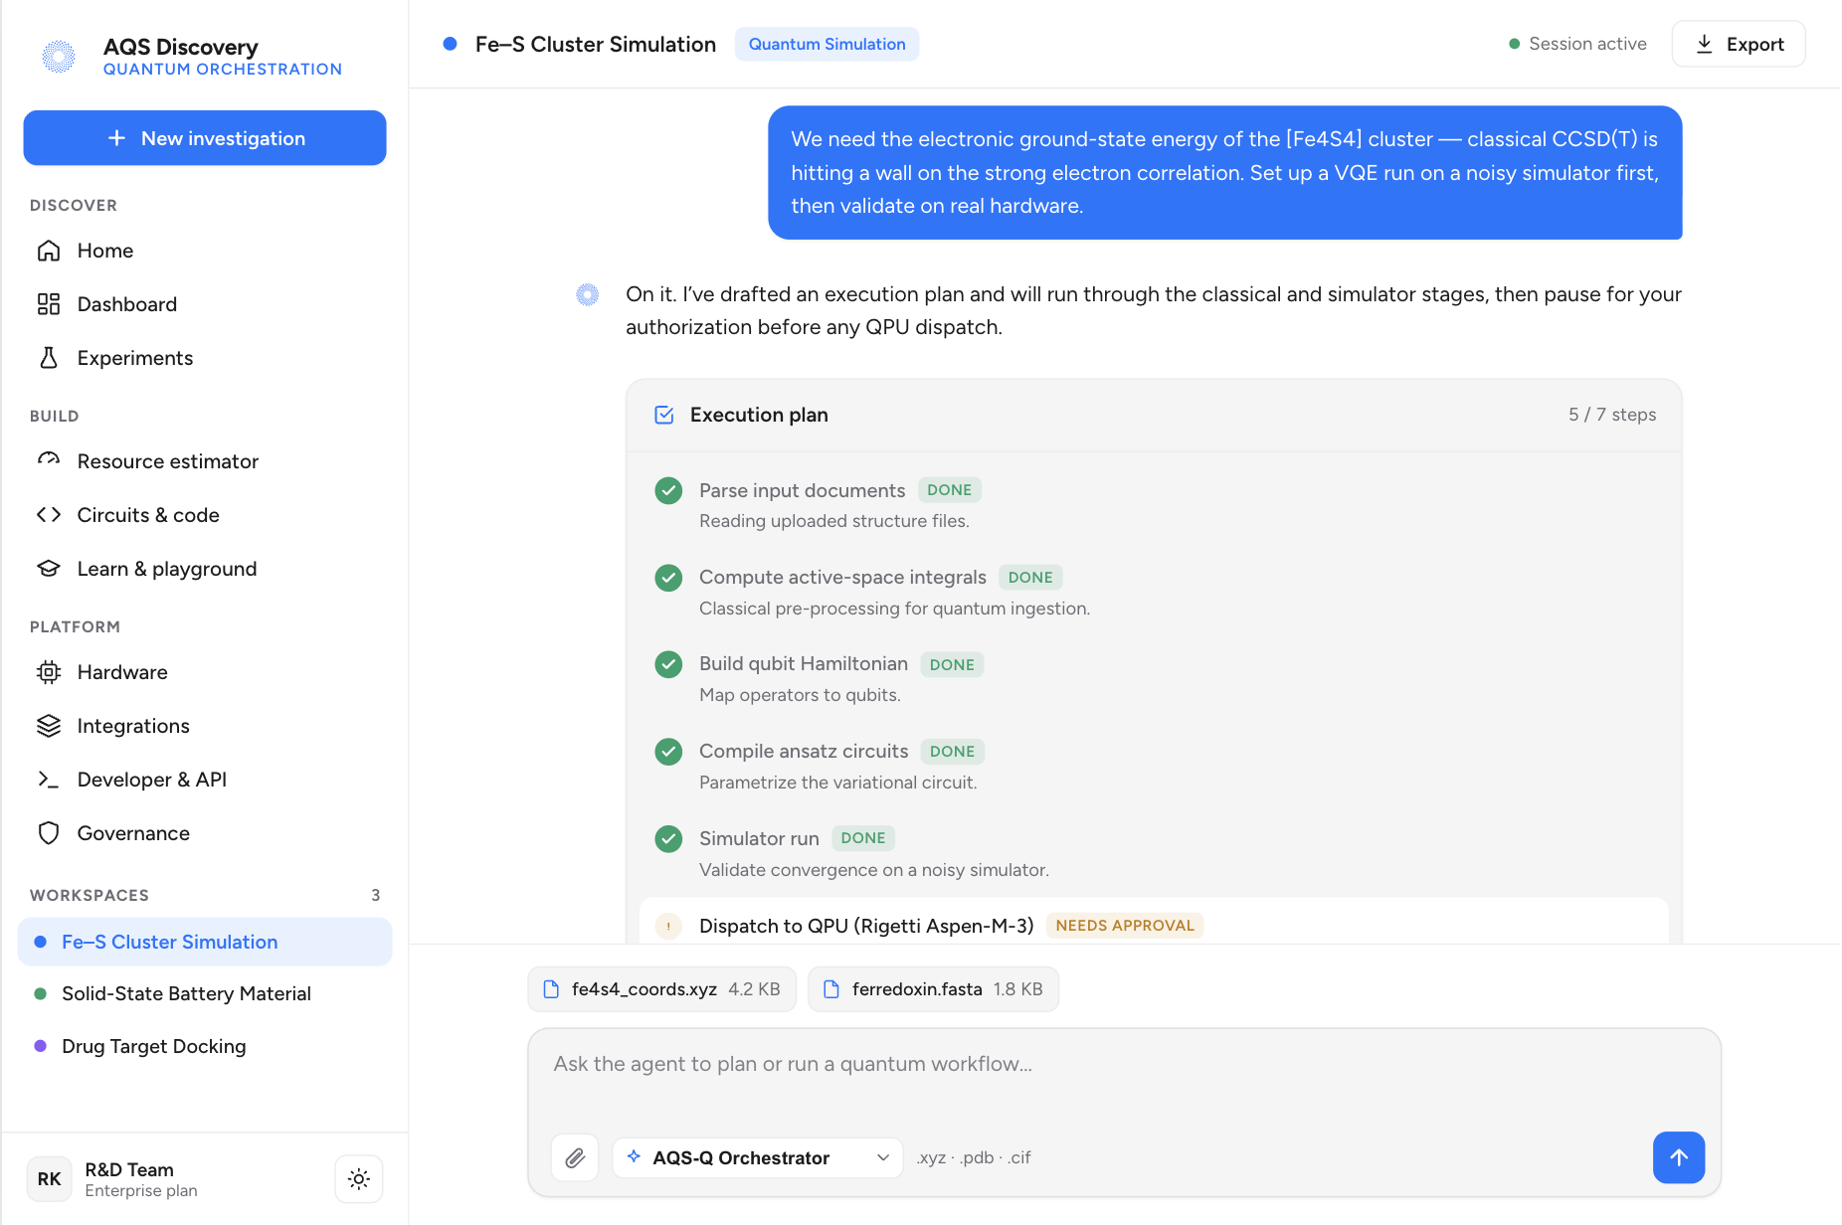Open the Dashboard grid icon
This screenshot has width=1842, height=1225.
(49, 304)
